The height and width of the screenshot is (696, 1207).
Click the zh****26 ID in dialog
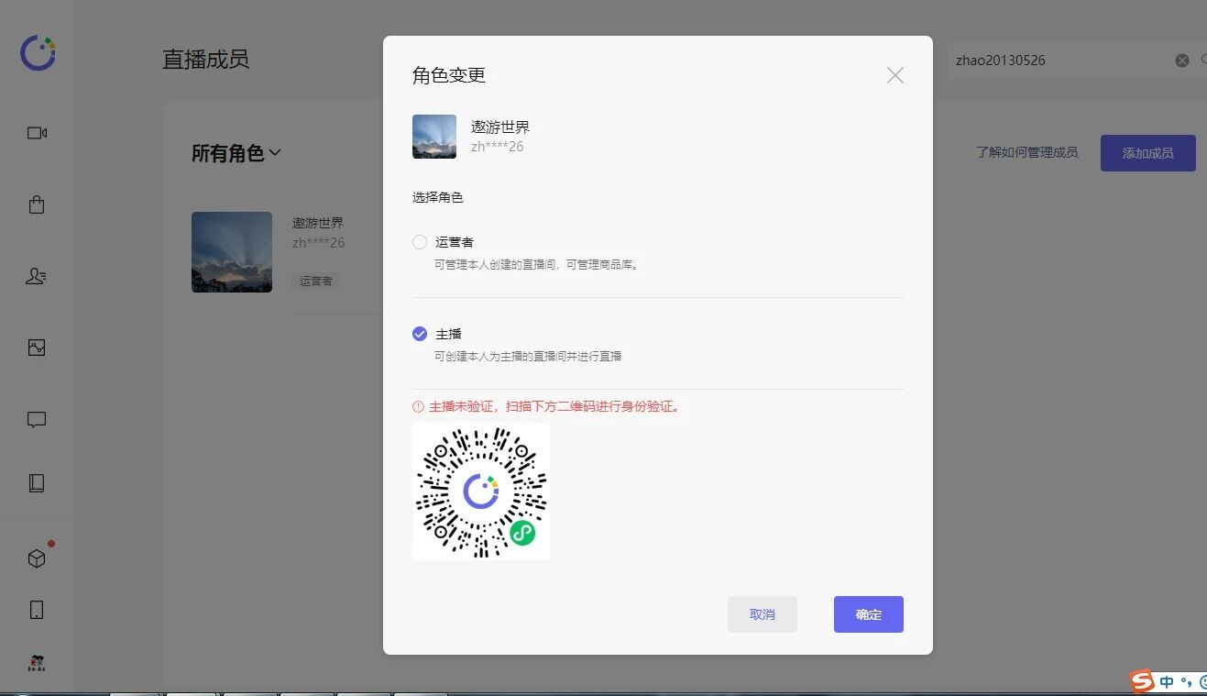coord(498,147)
